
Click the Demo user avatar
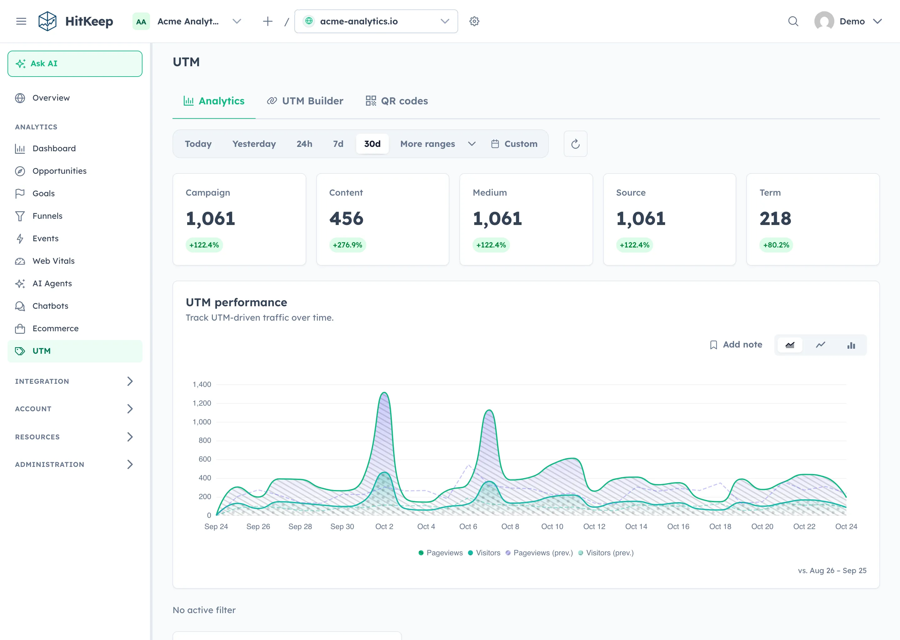click(x=824, y=21)
